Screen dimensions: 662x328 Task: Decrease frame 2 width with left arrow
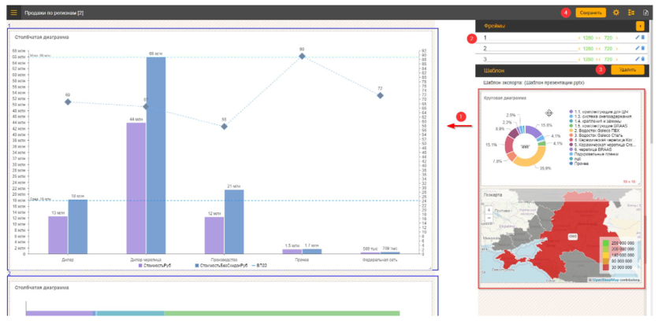tap(578, 49)
